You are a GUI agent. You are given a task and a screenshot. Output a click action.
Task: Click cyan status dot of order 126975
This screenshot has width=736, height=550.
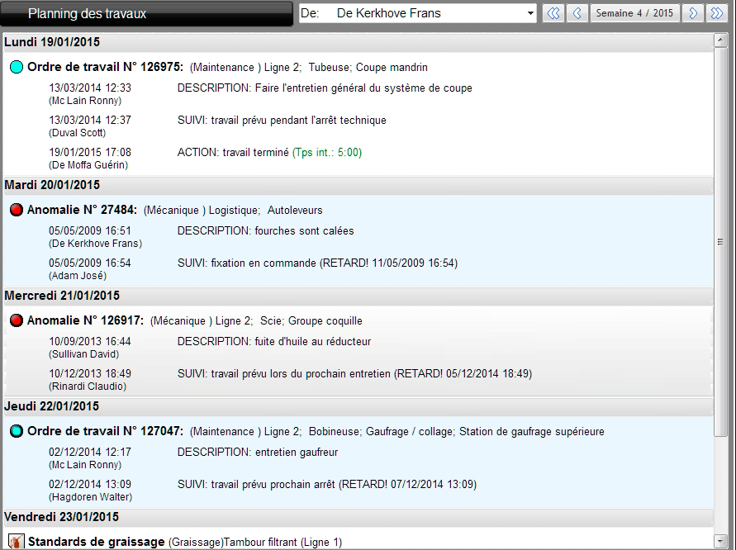click(17, 67)
